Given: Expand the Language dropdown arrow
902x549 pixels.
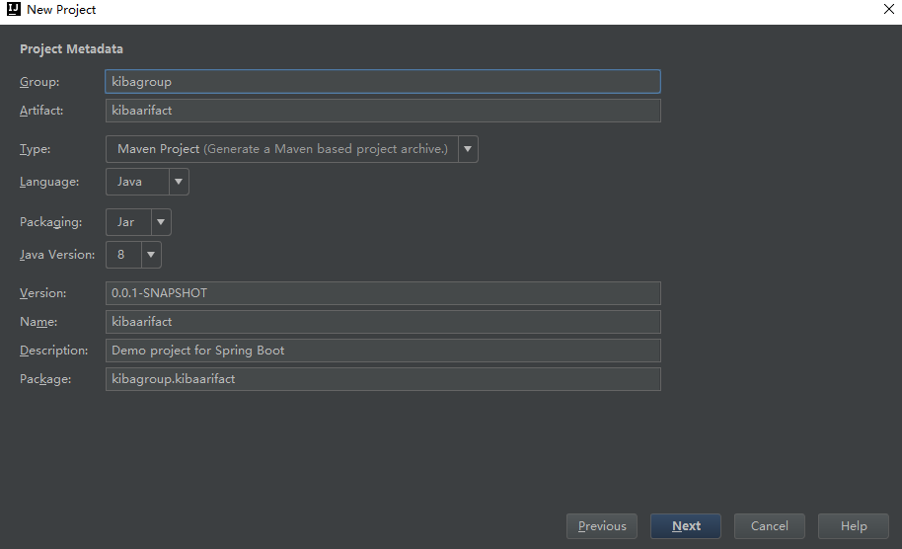Looking at the screenshot, I should (179, 182).
